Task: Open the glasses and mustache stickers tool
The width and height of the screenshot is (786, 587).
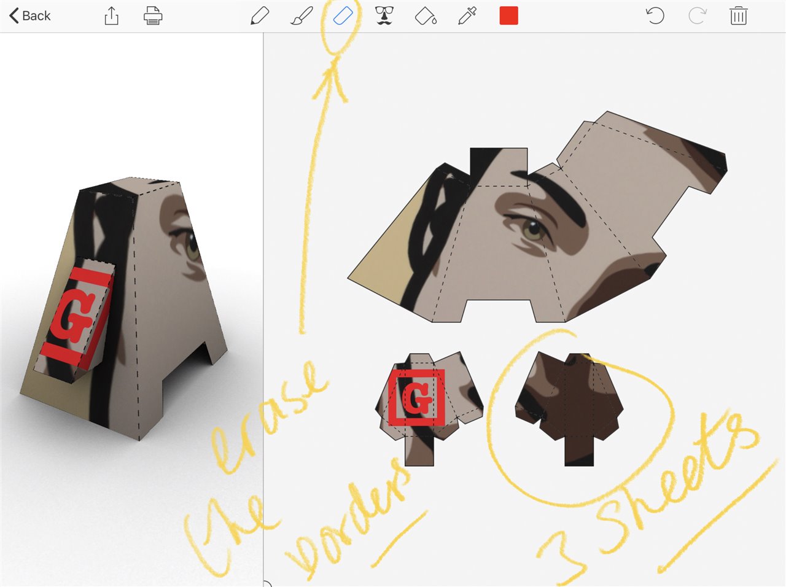Action: click(x=384, y=16)
